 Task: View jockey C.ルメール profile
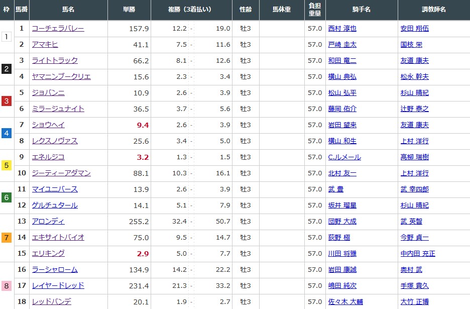click(x=344, y=157)
